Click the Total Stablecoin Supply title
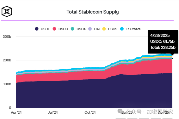 (93, 12)
